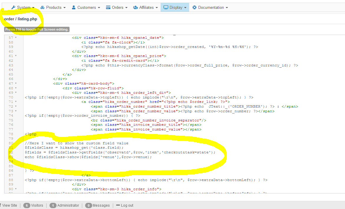Viewport: 345px width, 209px height.
Task: Click the Log out dash icon
Action: (x=118, y=205)
